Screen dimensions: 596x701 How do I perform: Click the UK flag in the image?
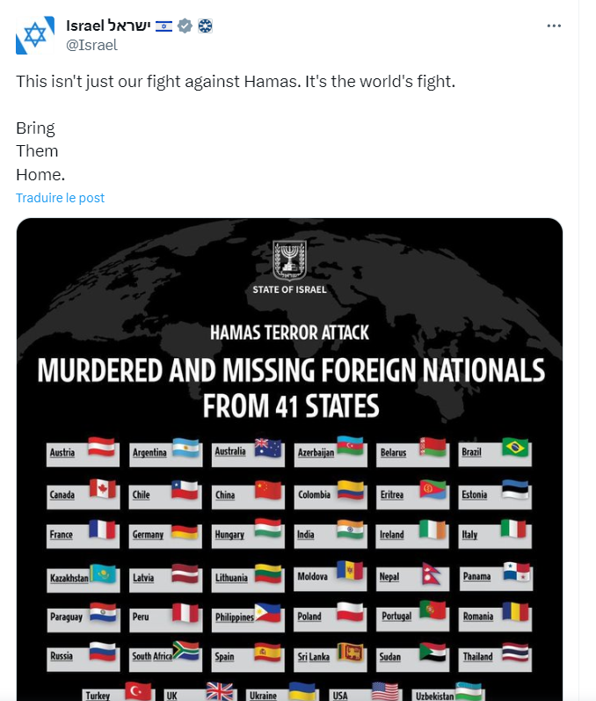click(220, 691)
